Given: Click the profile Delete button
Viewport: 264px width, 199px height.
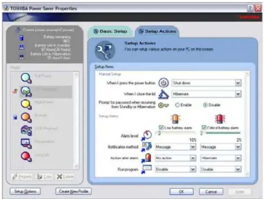Looking at the screenshot, I should [x=65, y=177].
